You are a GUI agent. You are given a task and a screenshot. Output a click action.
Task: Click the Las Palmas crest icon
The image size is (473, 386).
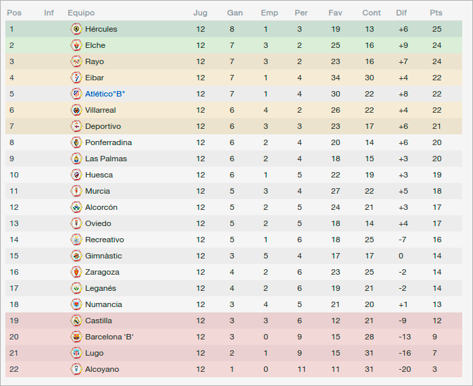point(76,159)
